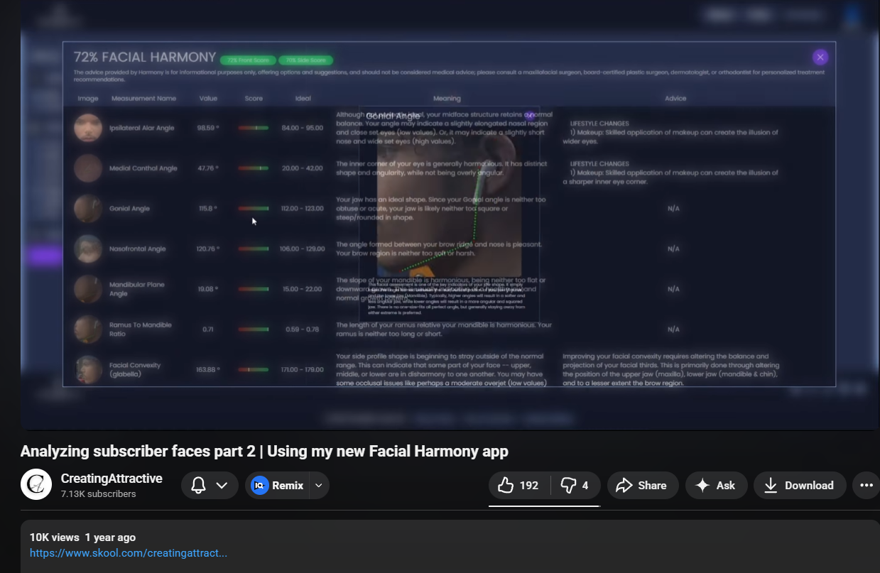Expand the notification options chevron
The image size is (880, 573).
222,486
